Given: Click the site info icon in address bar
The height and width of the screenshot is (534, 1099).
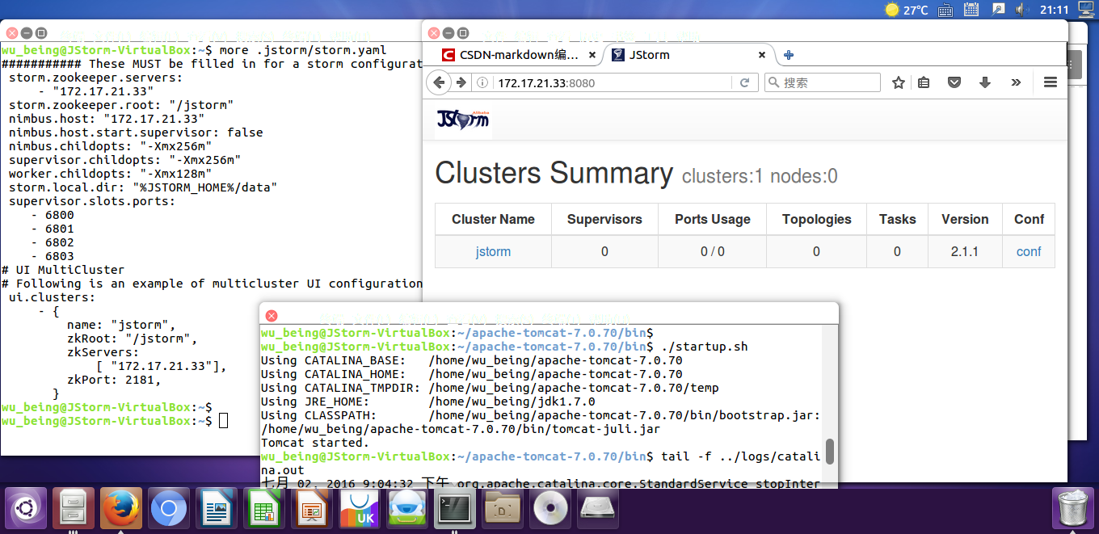Looking at the screenshot, I should click(483, 82).
